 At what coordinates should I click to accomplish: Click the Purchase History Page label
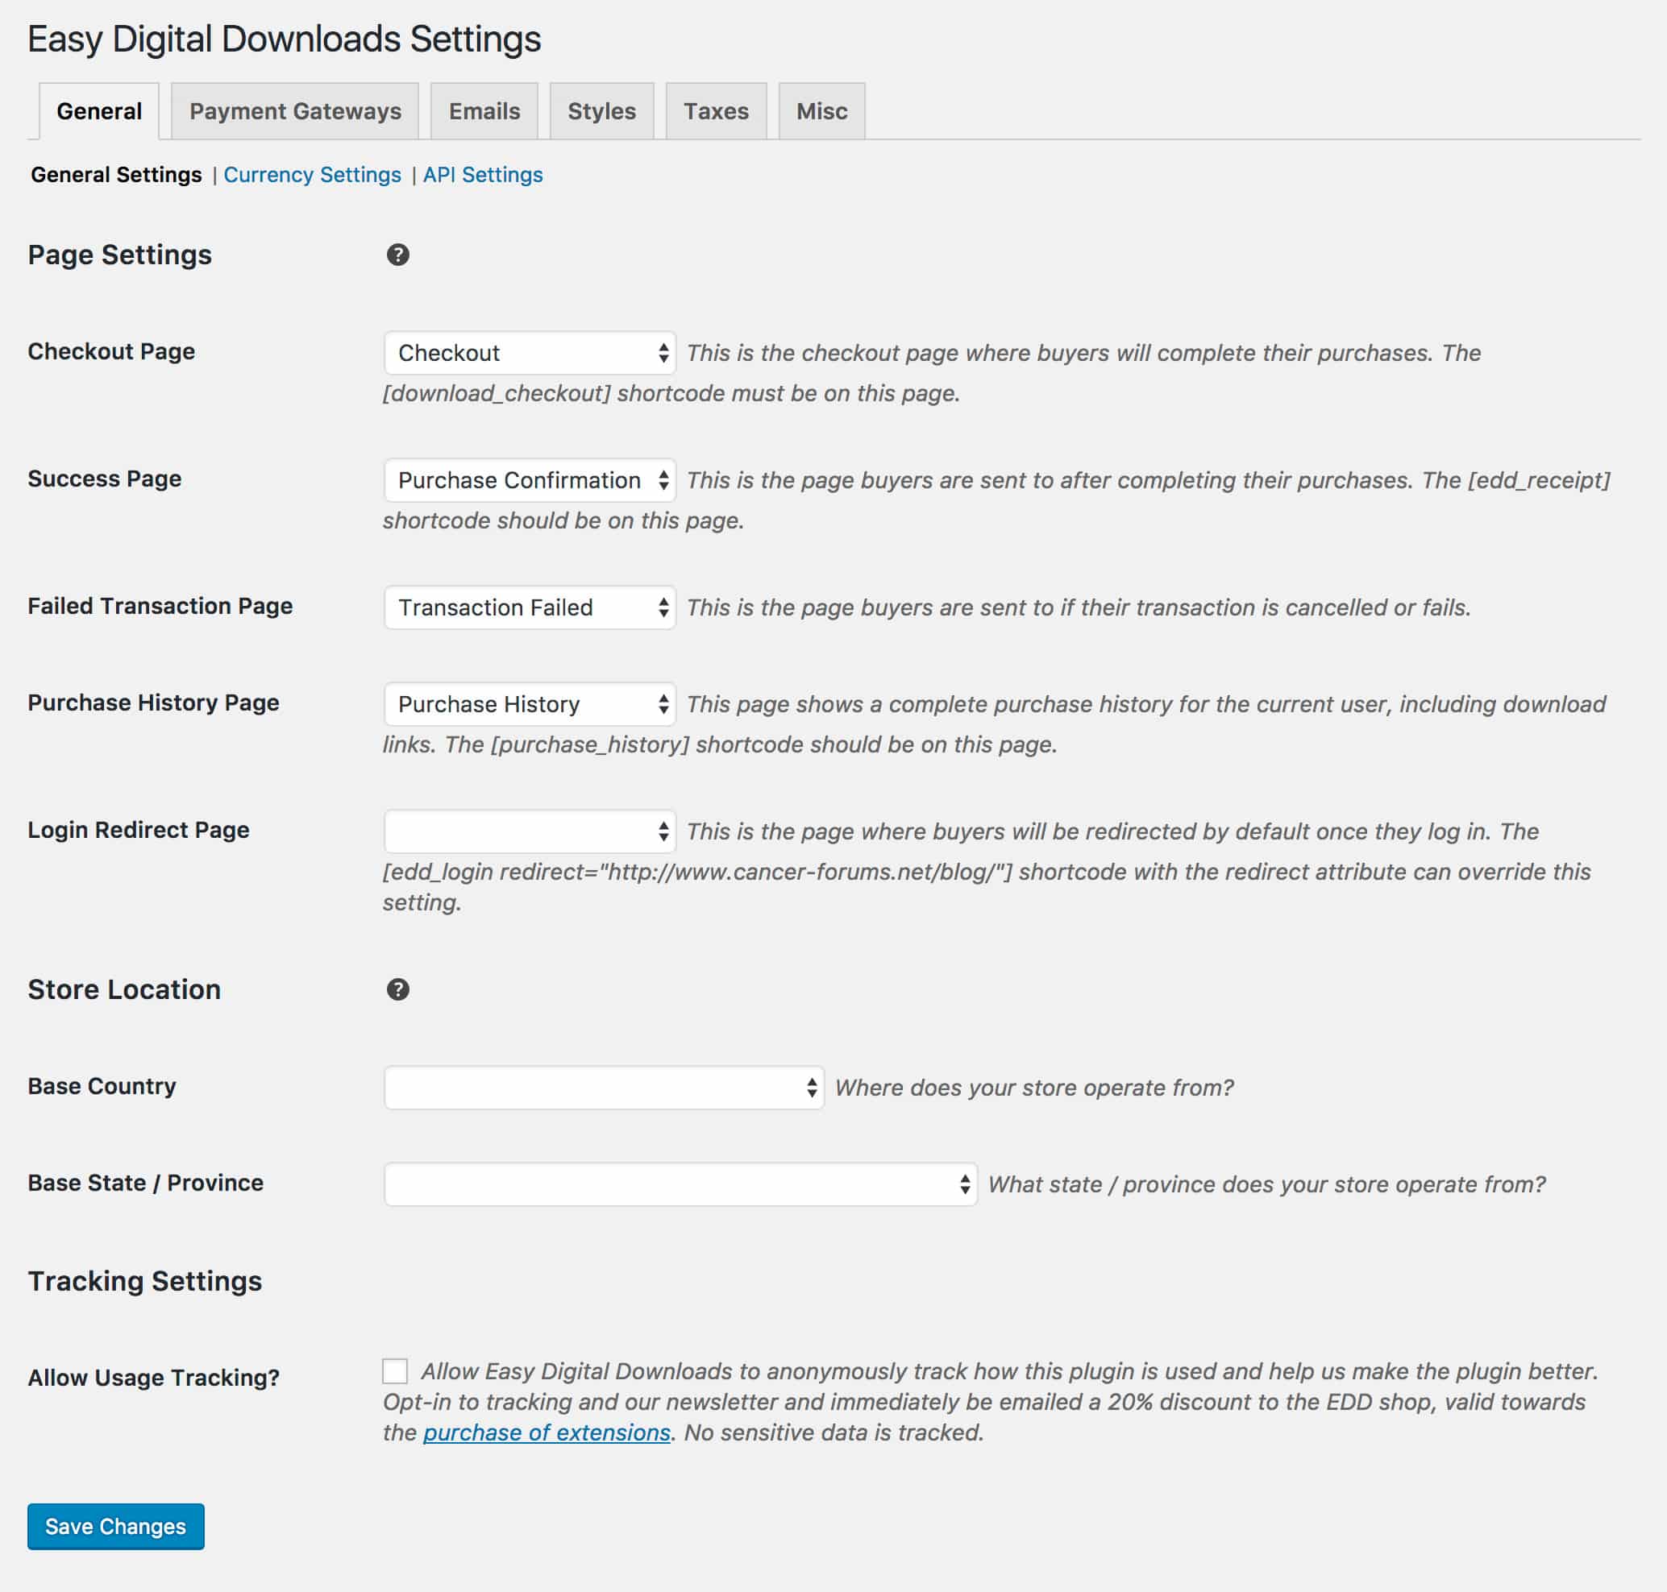[154, 703]
